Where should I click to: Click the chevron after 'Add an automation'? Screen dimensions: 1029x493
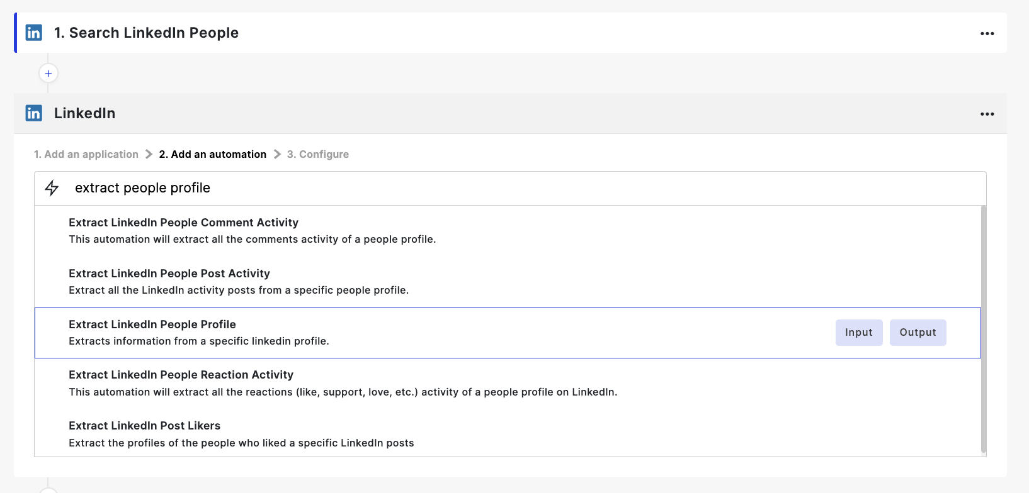tap(277, 154)
